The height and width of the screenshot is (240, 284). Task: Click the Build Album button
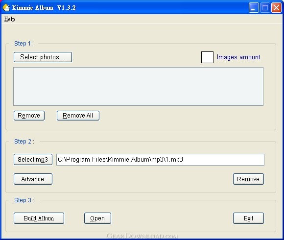pyautogui.click(x=39, y=218)
